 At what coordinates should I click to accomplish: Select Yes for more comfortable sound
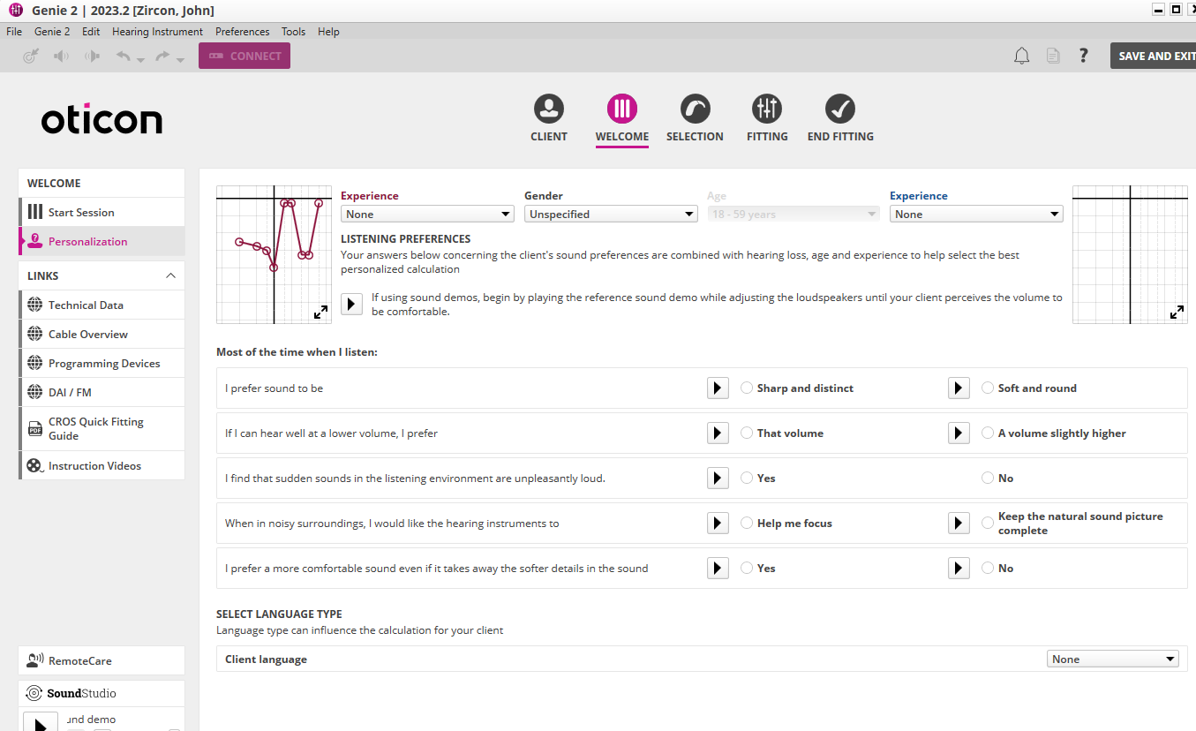[747, 569]
